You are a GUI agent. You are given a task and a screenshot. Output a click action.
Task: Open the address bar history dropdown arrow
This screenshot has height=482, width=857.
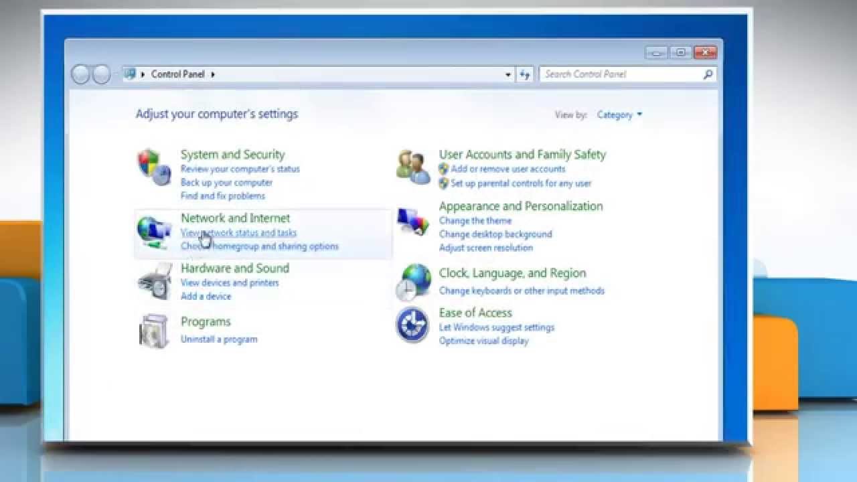(x=508, y=75)
